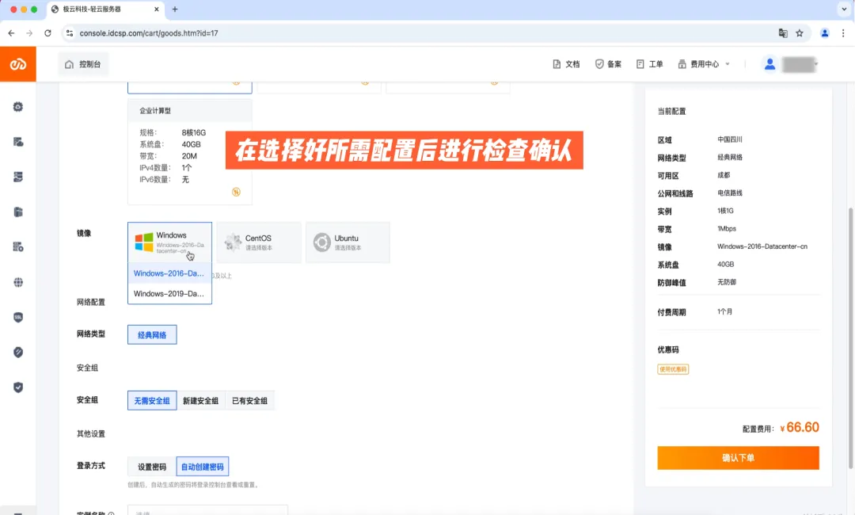Open a new browser tab

tap(175, 10)
